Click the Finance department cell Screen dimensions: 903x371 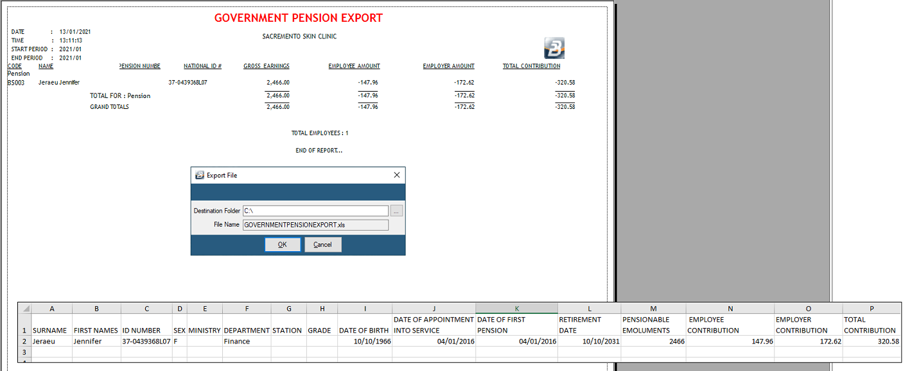click(x=247, y=342)
